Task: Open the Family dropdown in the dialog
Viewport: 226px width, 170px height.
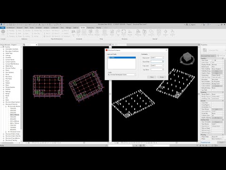Action: (135, 75)
